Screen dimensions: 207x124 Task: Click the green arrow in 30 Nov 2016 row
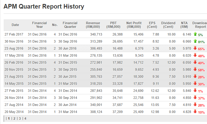(x=195, y=41)
